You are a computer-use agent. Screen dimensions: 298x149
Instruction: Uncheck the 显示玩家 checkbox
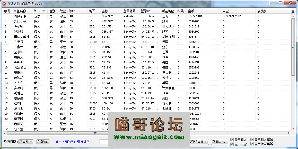pos(232,144)
